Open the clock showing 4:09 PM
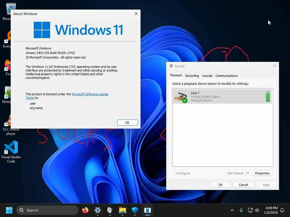Screen dimensions: 290x217 (x=271, y=210)
